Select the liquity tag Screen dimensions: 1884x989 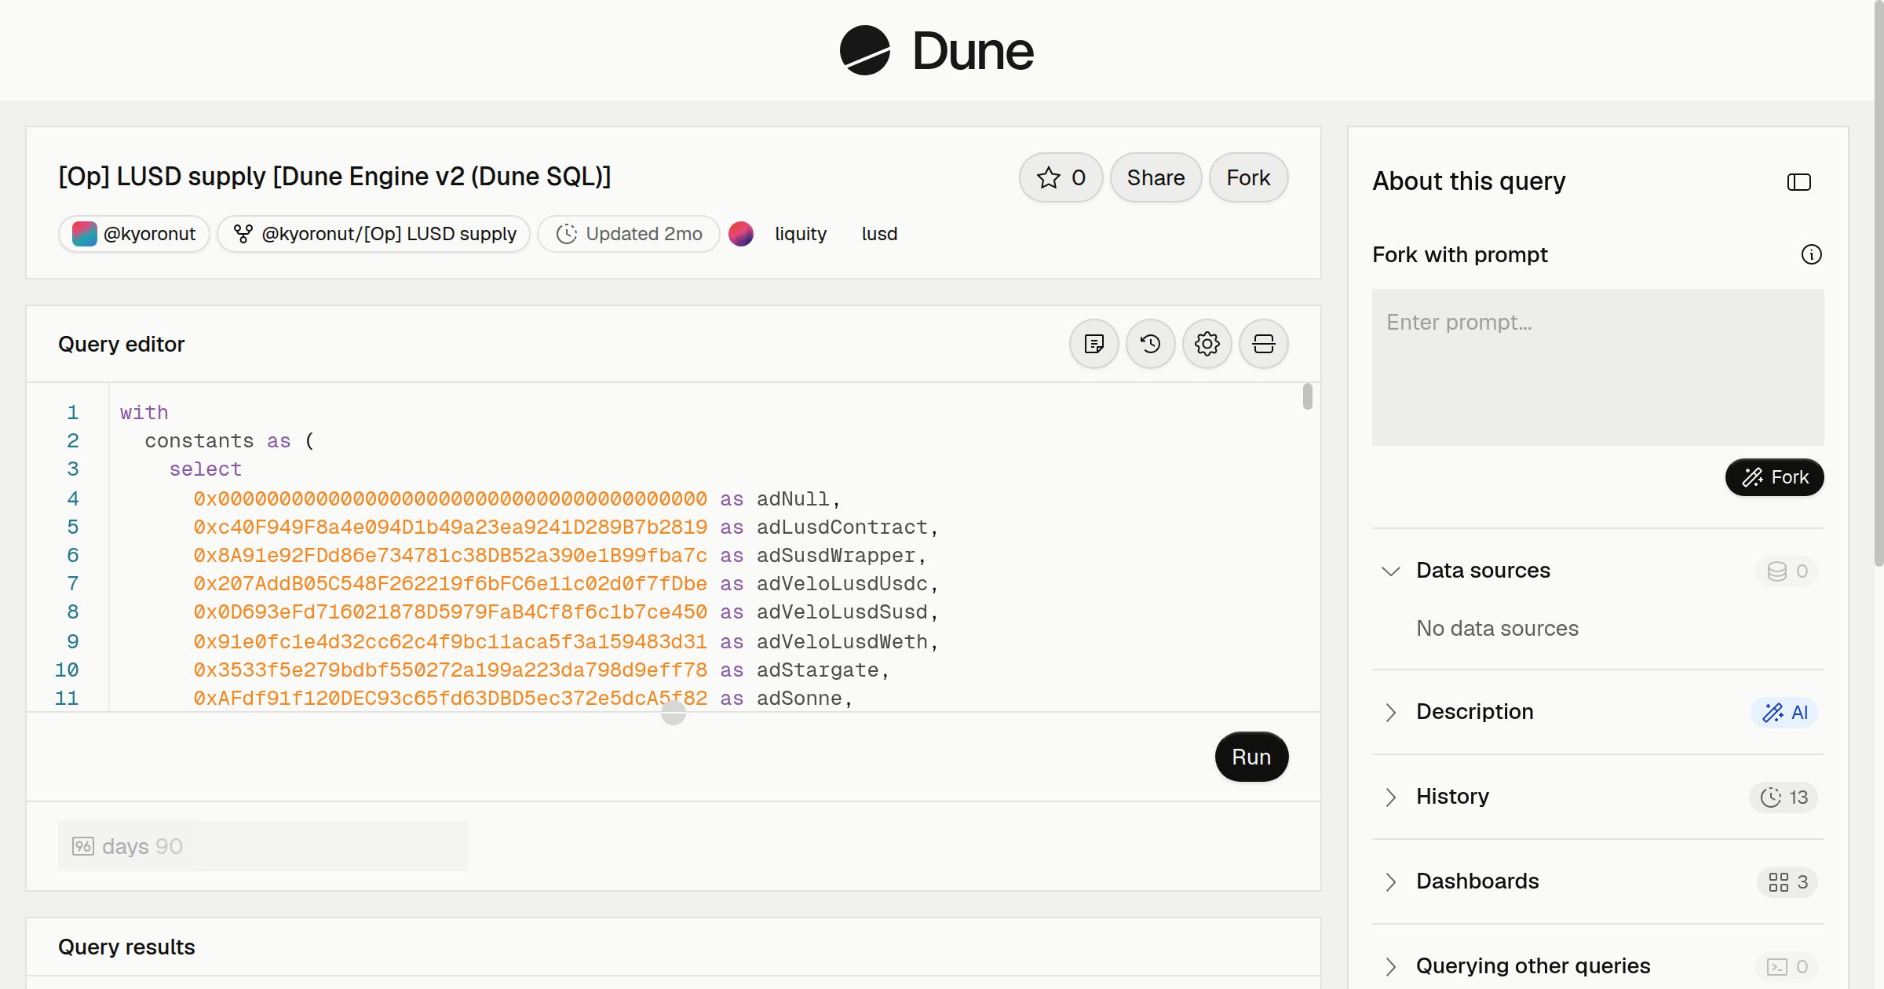800,234
